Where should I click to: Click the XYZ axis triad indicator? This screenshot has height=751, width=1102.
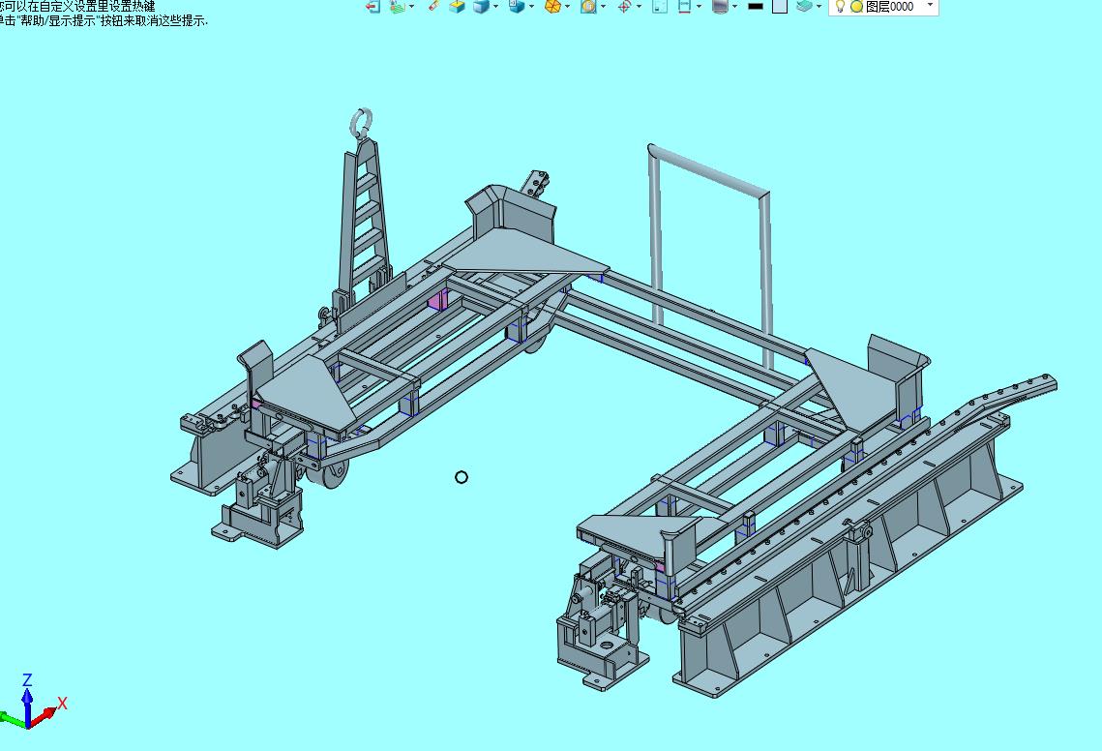(32, 702)
